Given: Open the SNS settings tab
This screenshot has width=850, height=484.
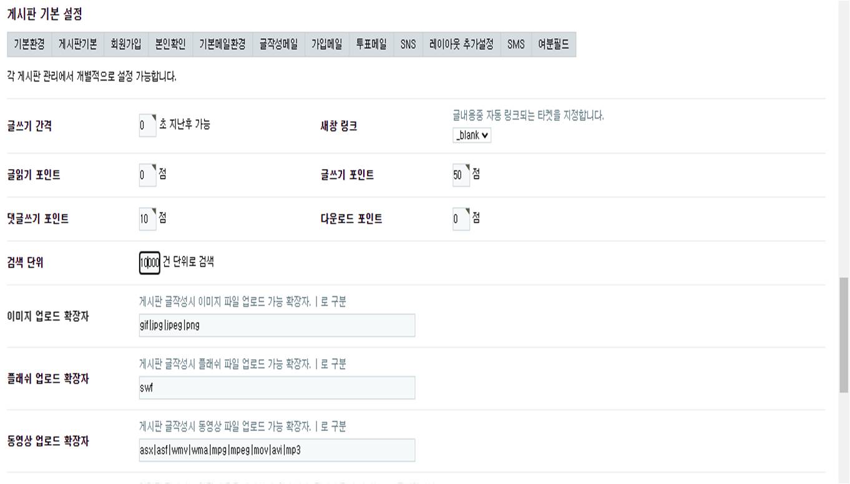Looking at the screenshot, I should click(408, 44).
